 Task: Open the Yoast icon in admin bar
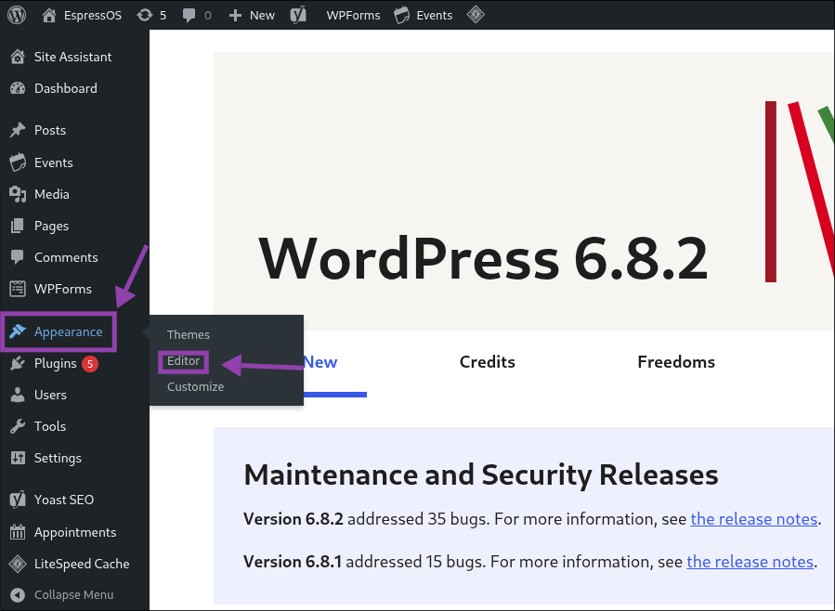click(x=298, y=15)
